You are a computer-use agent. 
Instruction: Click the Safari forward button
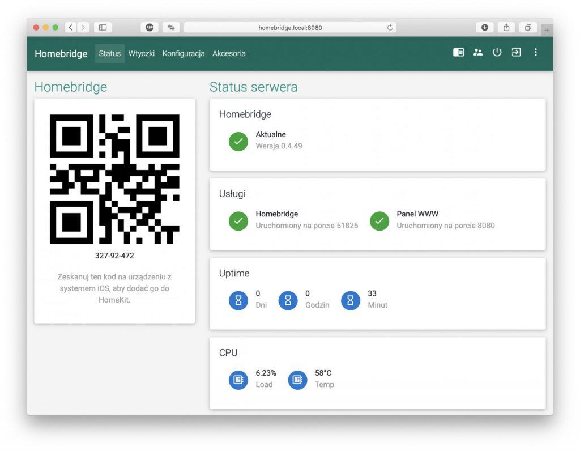tap(83, 27)
